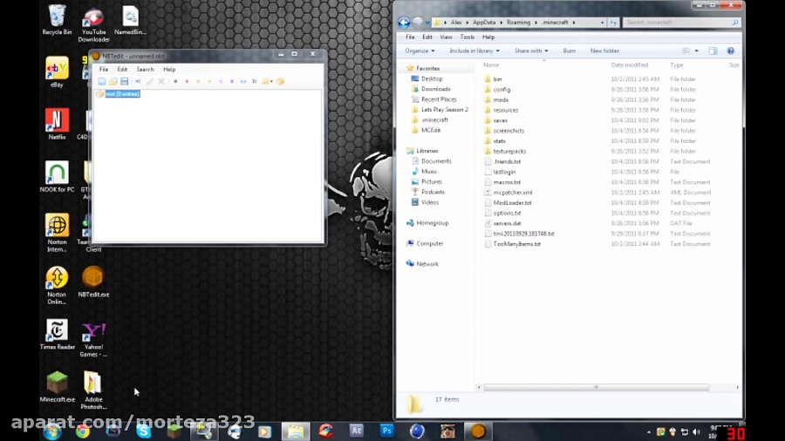The image size is (785, 441).
Task: Open the Organize dropdown in Explorer
Action: pos(420,51)
